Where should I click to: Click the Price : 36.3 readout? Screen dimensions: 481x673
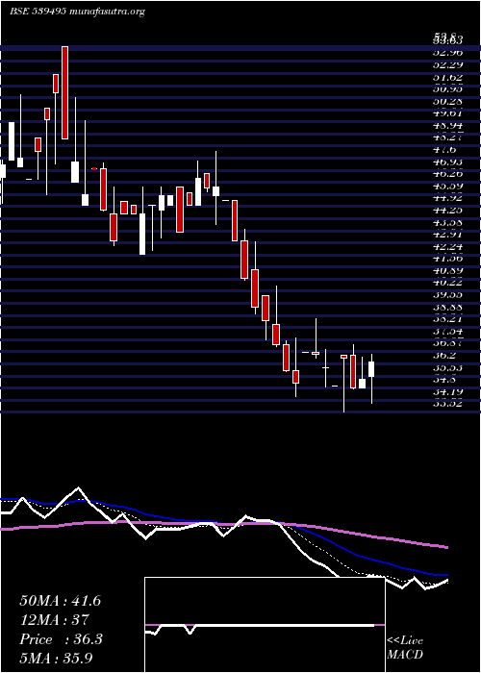pos(61,639)
